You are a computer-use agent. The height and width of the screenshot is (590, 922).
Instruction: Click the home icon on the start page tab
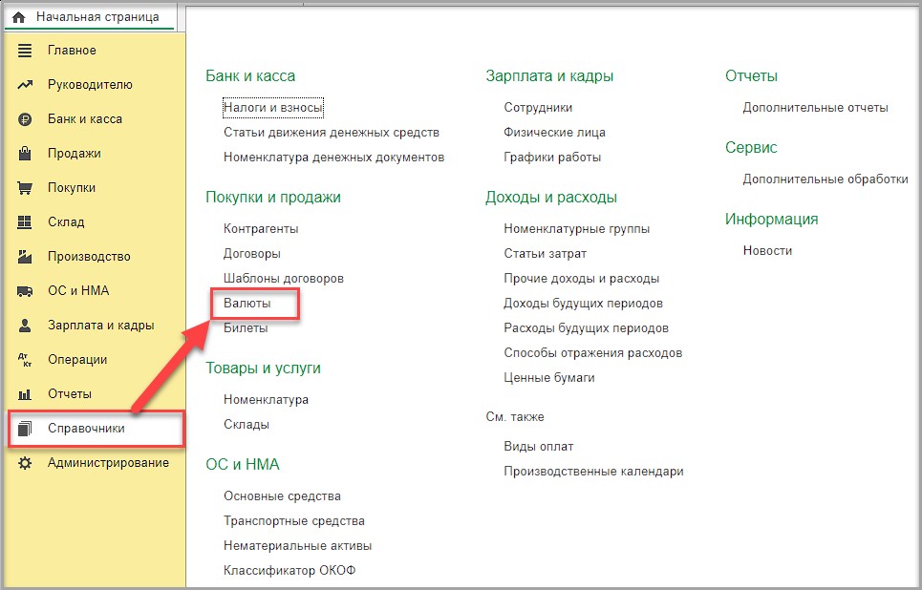coord(18,17)
